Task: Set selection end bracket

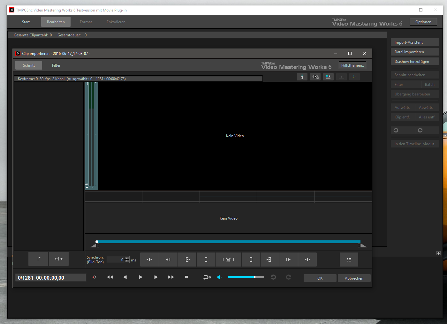Action: click(251, 260)
